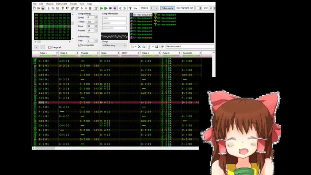Expand effect columns for Sawtooth channel
The height and width of the screenshot is (175, 311).
pyautogui.click(x=200, y=53)
